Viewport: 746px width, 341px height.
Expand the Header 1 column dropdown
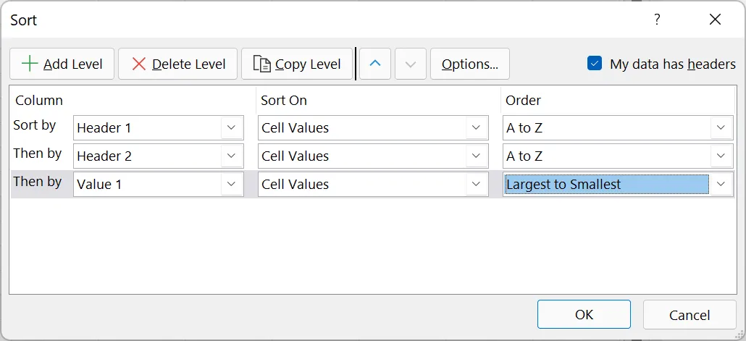(x=231, y=128)
